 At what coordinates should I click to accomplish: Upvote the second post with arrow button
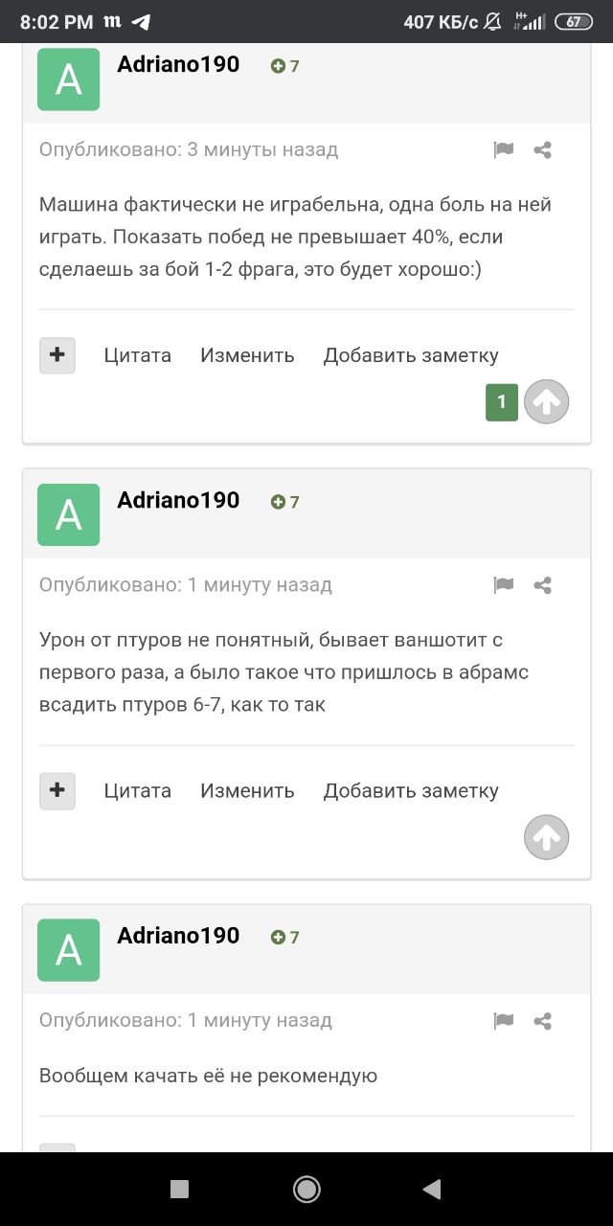pos(546,838)
